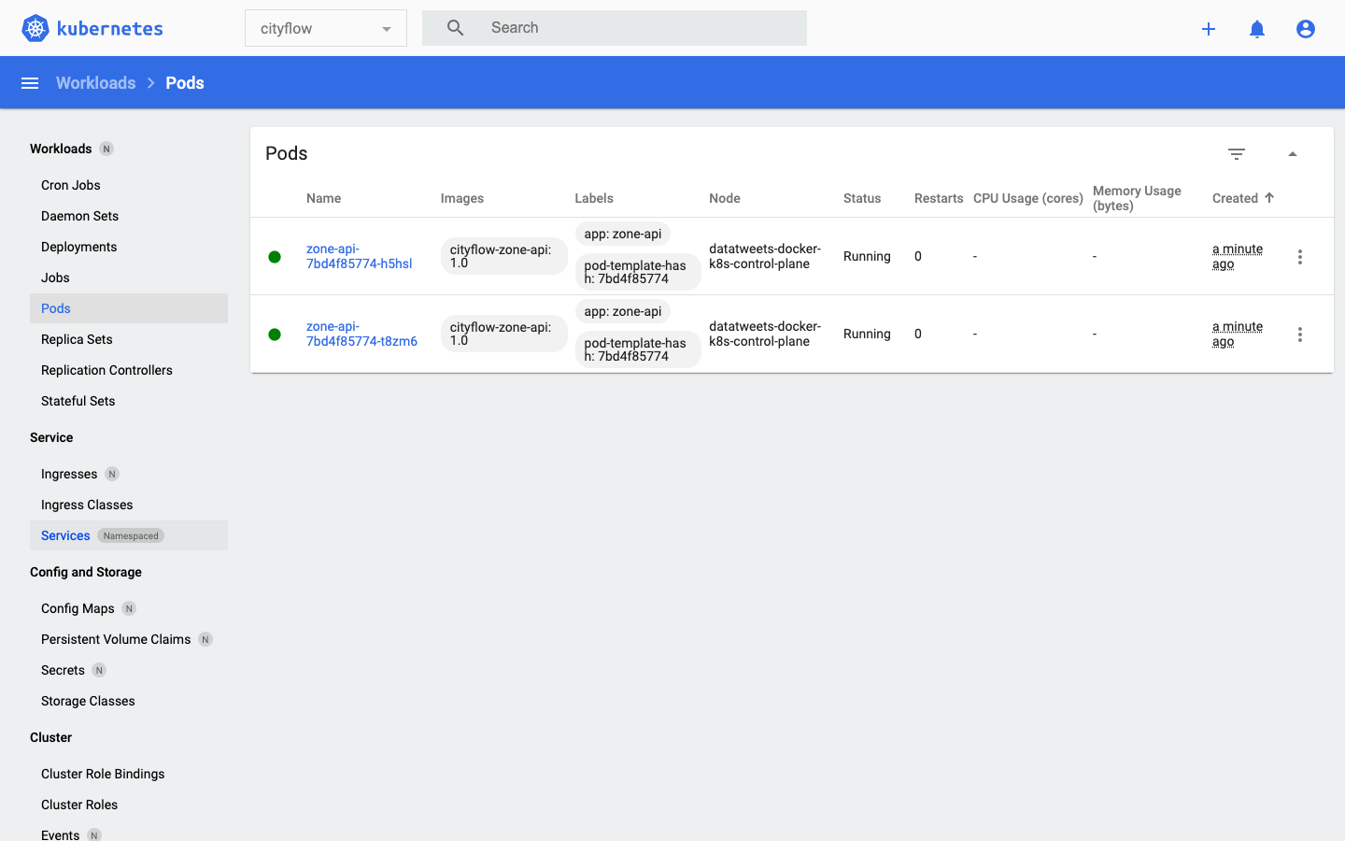This screenshot has height=841, width=1345.
Task: Click the plus create-resource icon
Action: tap(1209, 29)
